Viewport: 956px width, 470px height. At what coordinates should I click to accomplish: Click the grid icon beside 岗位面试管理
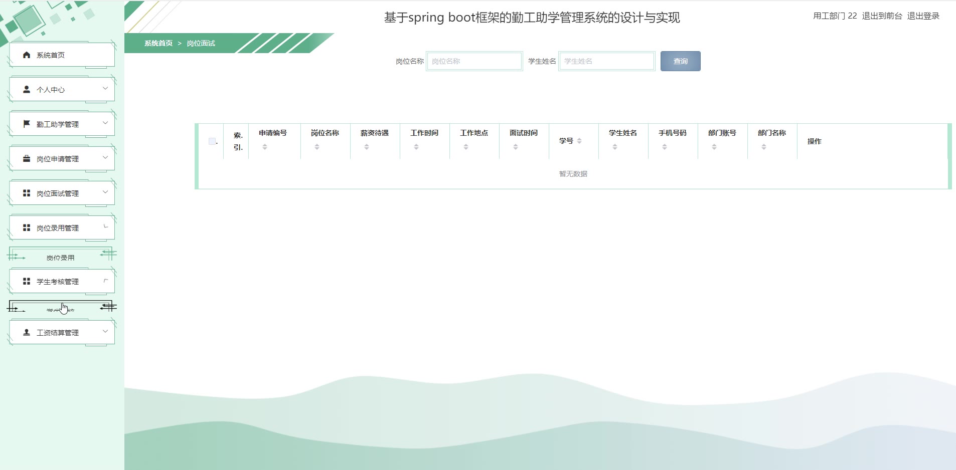click(27, 193)
